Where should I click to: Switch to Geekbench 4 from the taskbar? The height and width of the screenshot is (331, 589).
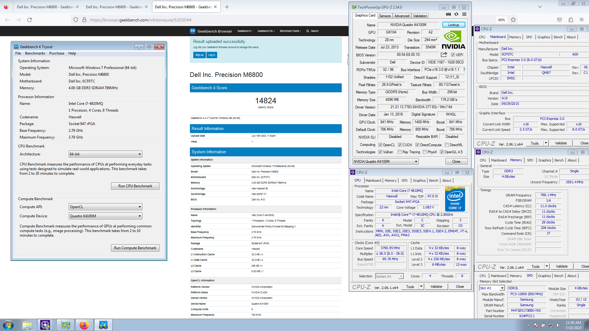coord(103,325)
